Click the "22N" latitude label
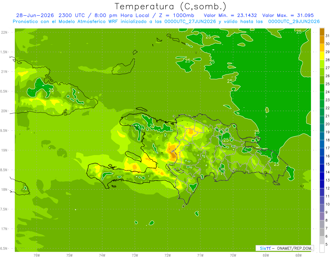The width and height of the screenshot is (335, 259). tap(4, 32)
